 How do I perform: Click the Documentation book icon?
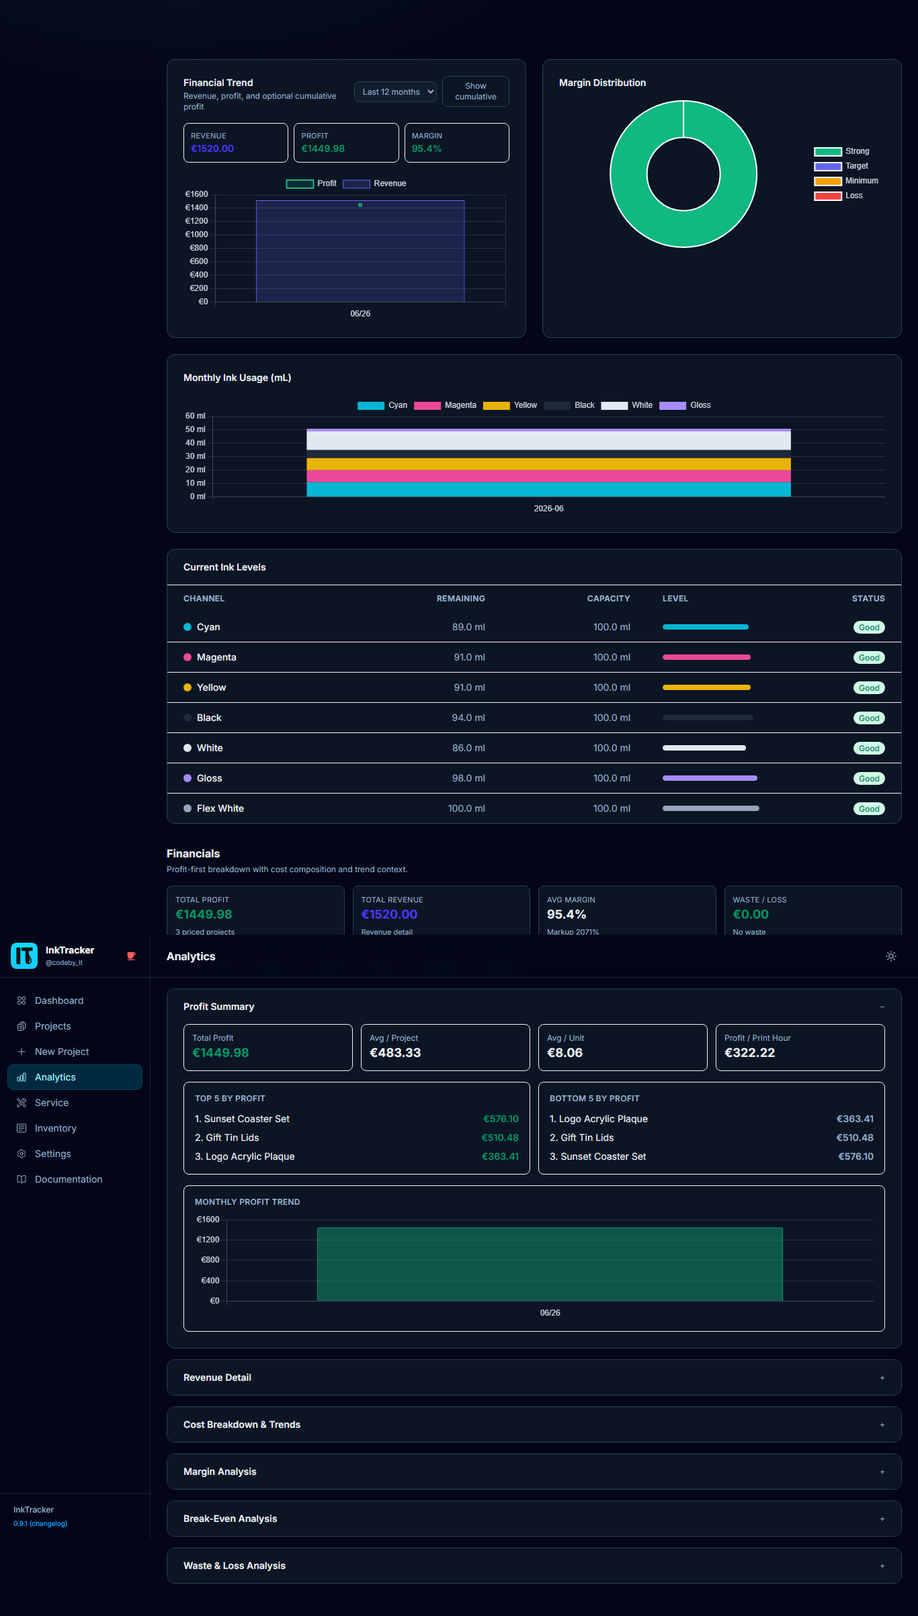[x=22, y=1179]
